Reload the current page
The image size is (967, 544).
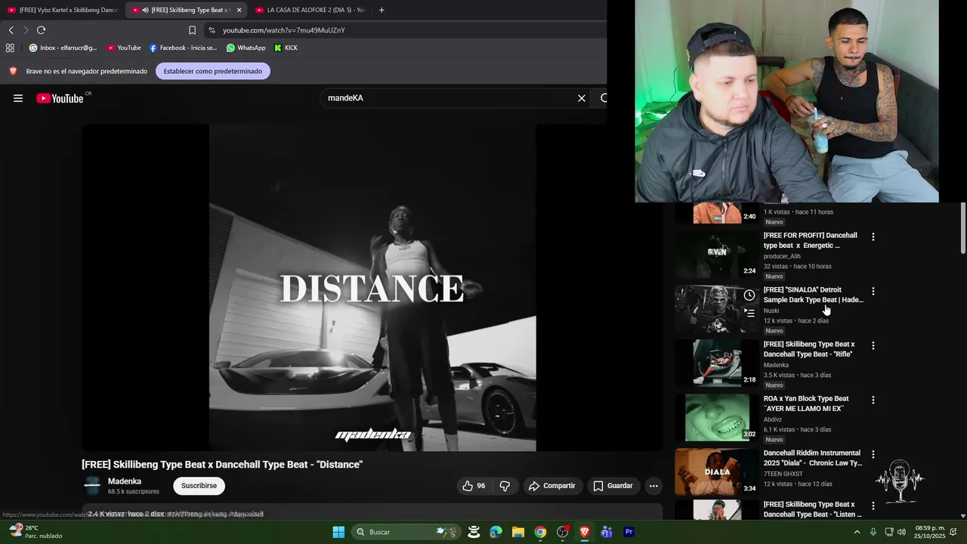point(41,30)
